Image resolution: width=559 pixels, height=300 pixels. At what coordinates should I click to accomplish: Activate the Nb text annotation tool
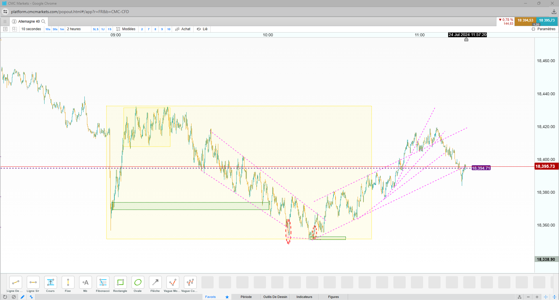(x=85, y=284)
